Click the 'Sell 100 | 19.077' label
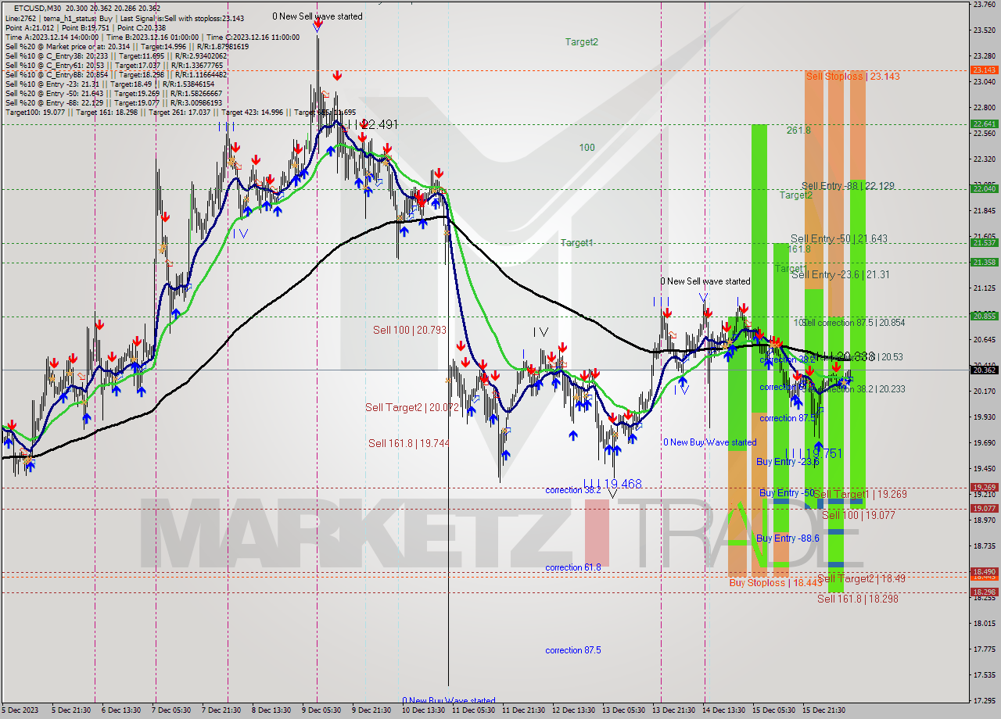 point(857,515)
